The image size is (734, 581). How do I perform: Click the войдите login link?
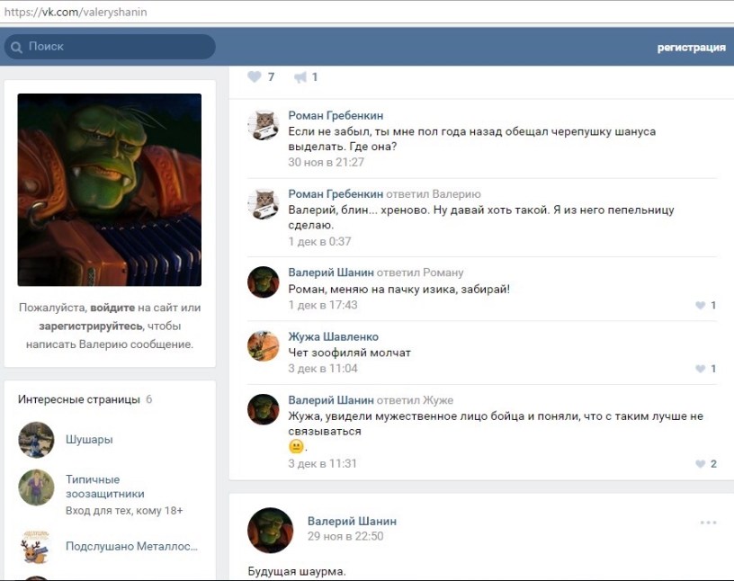[113, 308]
